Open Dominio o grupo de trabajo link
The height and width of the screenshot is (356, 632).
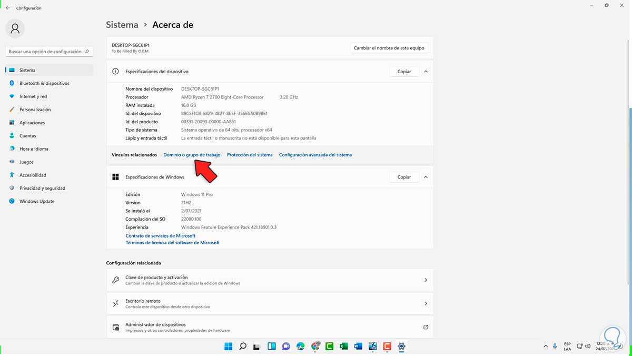(x=192, y=155)
